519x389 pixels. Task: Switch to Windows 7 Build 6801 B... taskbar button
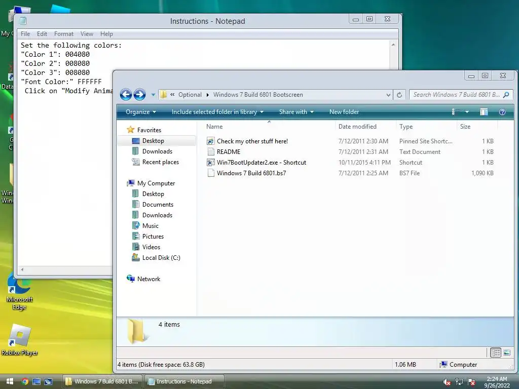[x=102, y=381]
